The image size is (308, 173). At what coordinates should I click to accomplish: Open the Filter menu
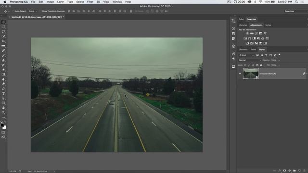pos(90,2)
